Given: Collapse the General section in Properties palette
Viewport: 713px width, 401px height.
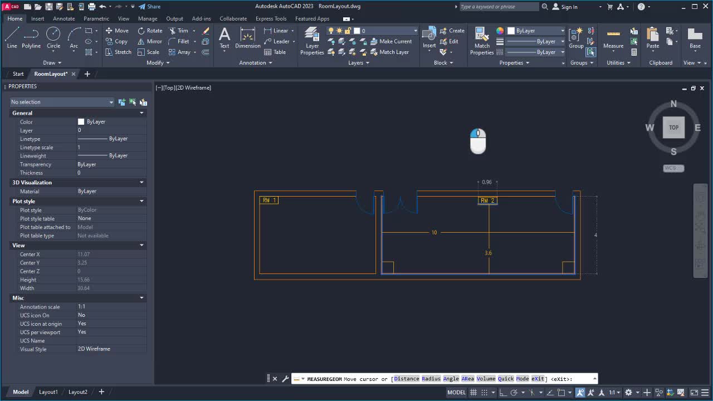Looking at the screenshot, I should [141, 113].
